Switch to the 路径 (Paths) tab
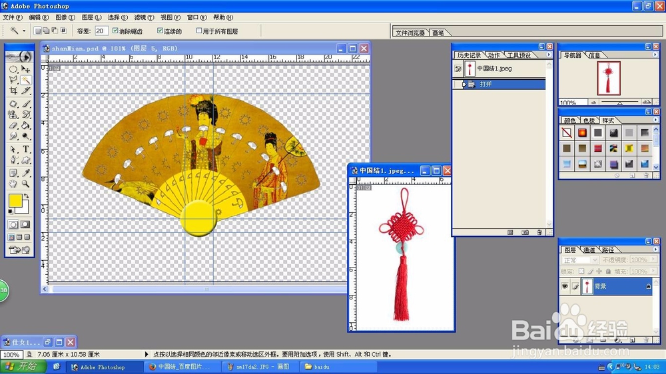666x374 pixels. point(608,250)
